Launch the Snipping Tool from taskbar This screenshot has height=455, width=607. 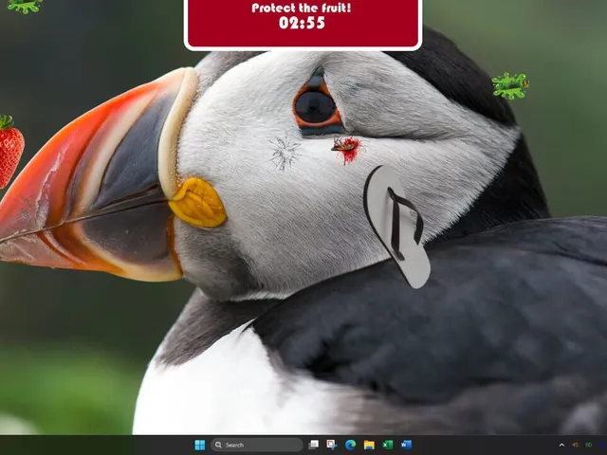coord(332,445)
